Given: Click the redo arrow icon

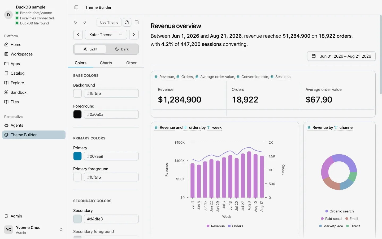Looking at the screenshot, I should pyautogui.click(x=85, y=23).
